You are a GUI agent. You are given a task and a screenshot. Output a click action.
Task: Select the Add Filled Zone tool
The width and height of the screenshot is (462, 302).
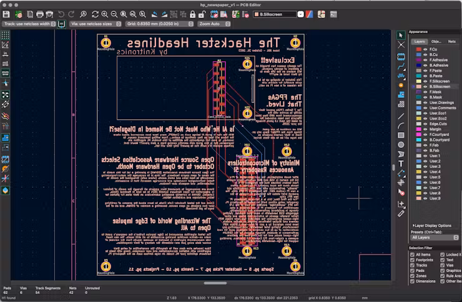point(401,95)
